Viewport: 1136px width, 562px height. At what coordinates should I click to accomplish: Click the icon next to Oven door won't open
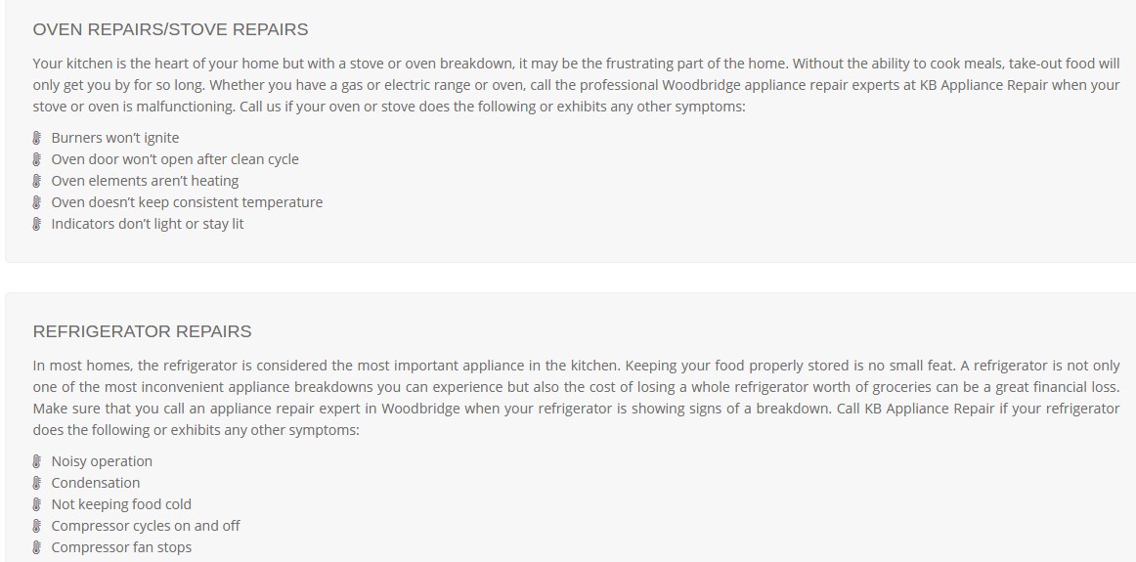[x=37, y=159]
